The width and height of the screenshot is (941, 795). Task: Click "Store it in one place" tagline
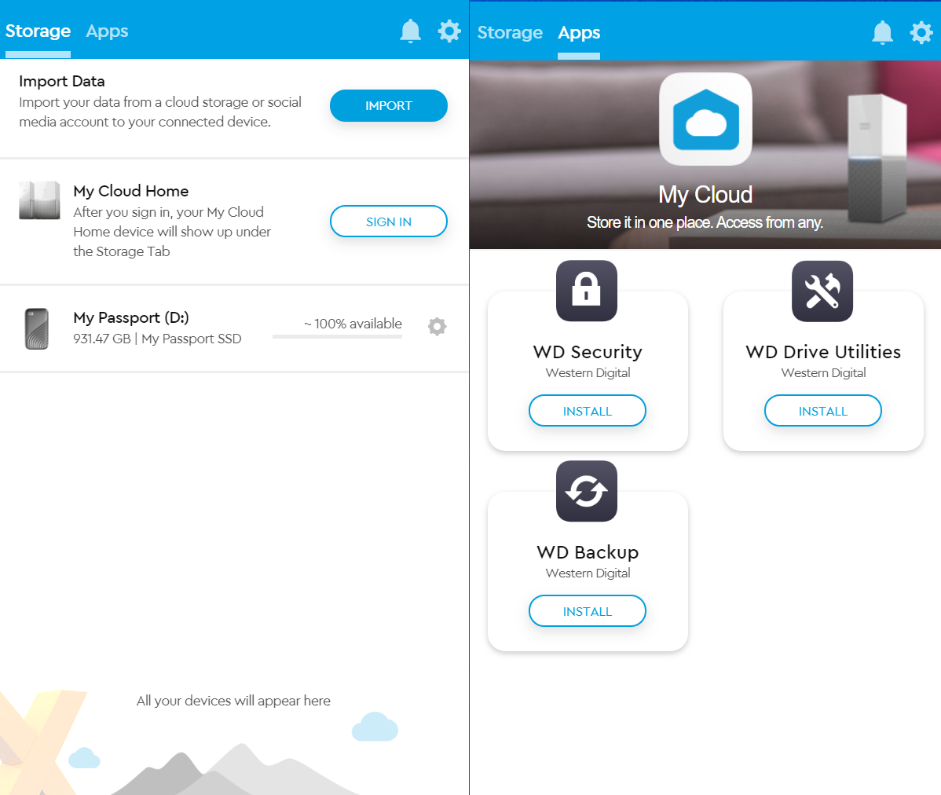(705, 222)
